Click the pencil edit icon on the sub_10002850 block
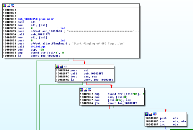This screenshot has width=193, height=130. point(8,6)
